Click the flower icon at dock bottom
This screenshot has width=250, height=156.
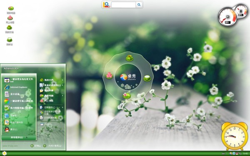pos(127,96)
